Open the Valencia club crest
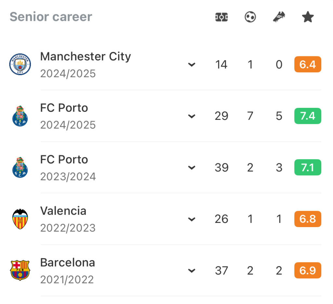 20,219
